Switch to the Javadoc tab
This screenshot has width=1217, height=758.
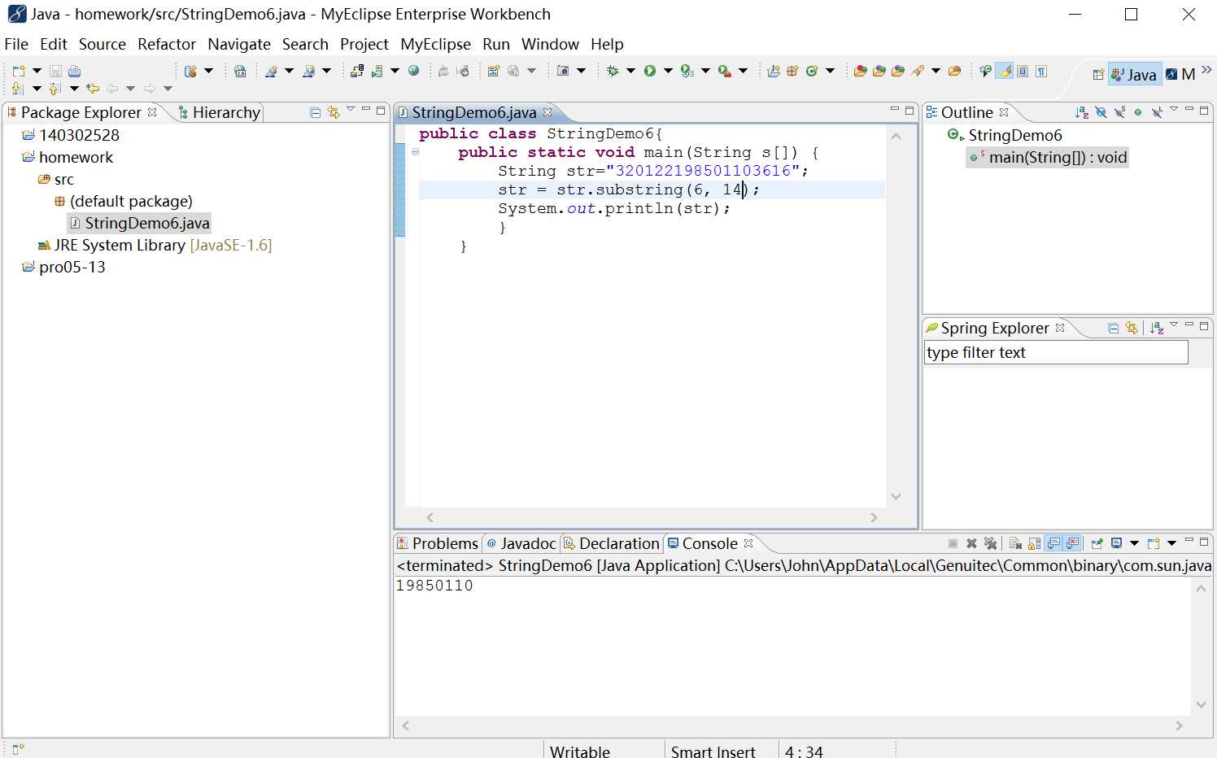tap(521, 543)
